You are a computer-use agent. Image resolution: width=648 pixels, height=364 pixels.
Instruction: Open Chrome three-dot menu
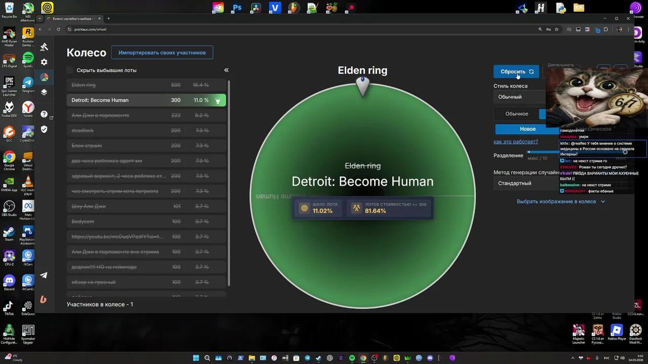(628, 29)
